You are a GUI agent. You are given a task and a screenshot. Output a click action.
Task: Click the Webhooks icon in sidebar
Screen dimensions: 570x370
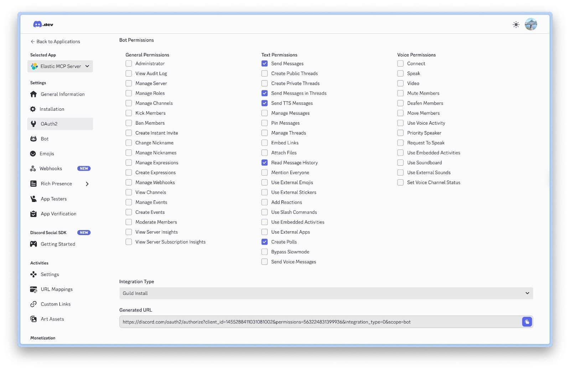[x=33, y=168]
